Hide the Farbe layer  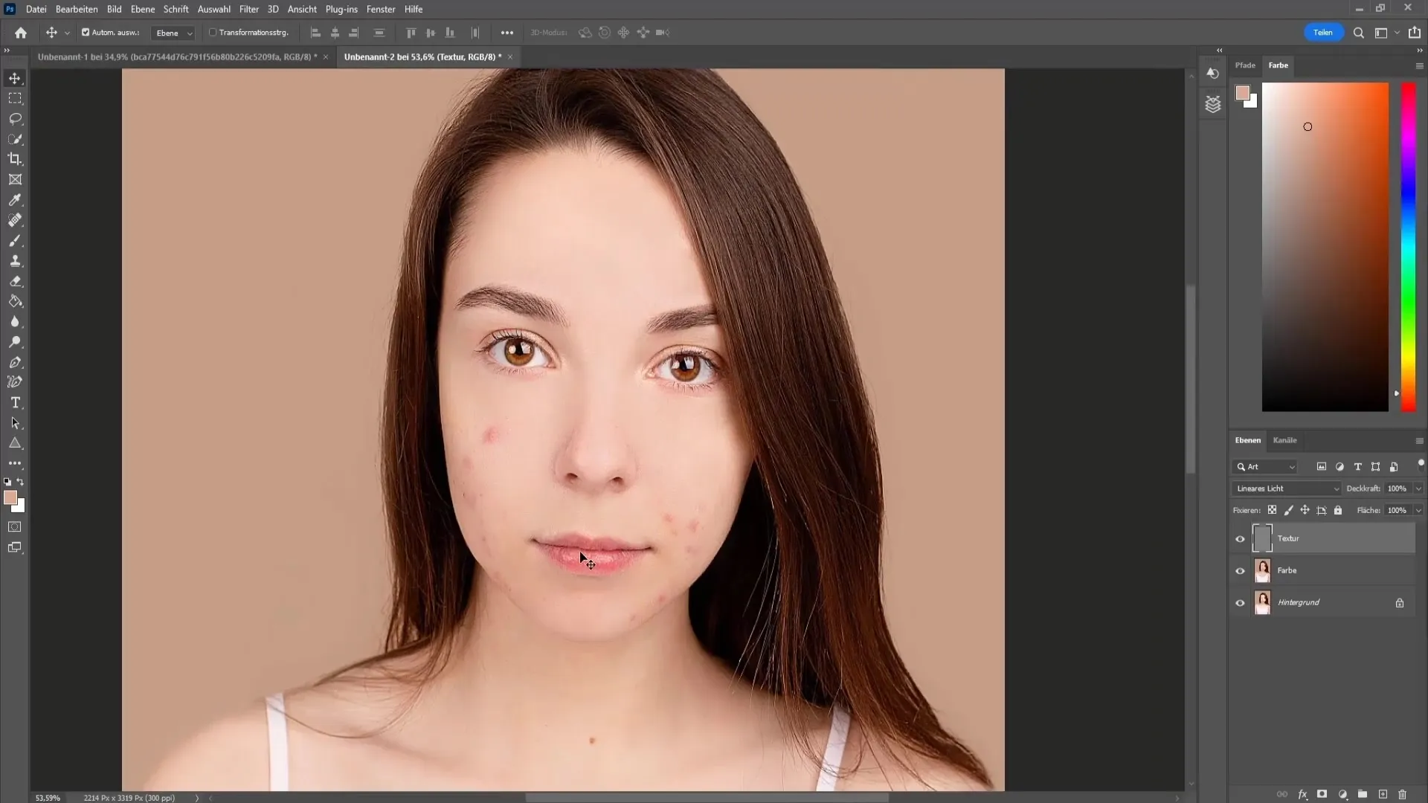pyautogui.click(x=1240, y=571)
